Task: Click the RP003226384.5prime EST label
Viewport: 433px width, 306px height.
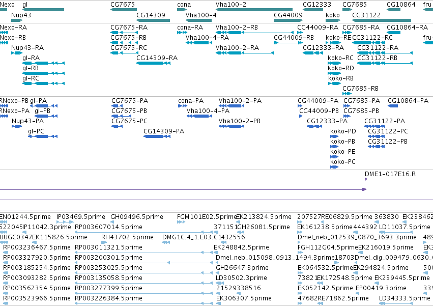Action: (x=108, y=298)
